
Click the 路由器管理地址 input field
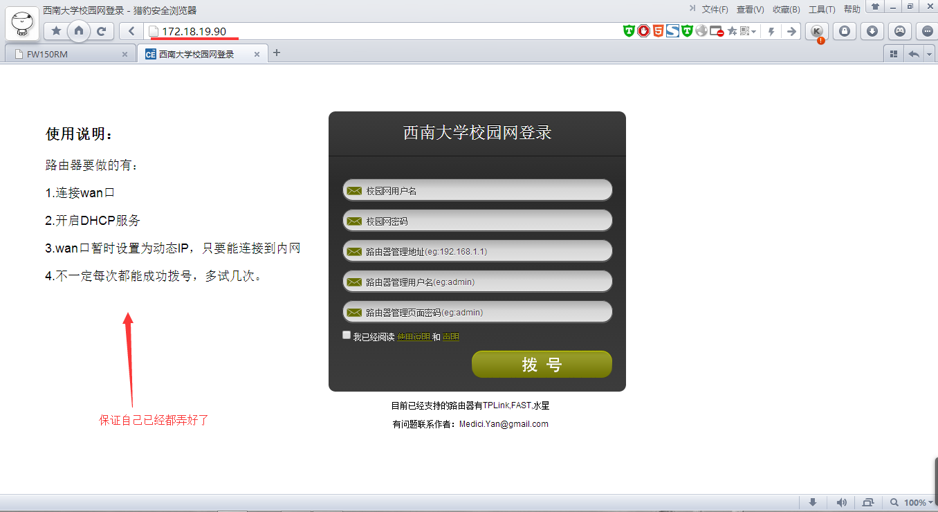click(x=477, y=251)
